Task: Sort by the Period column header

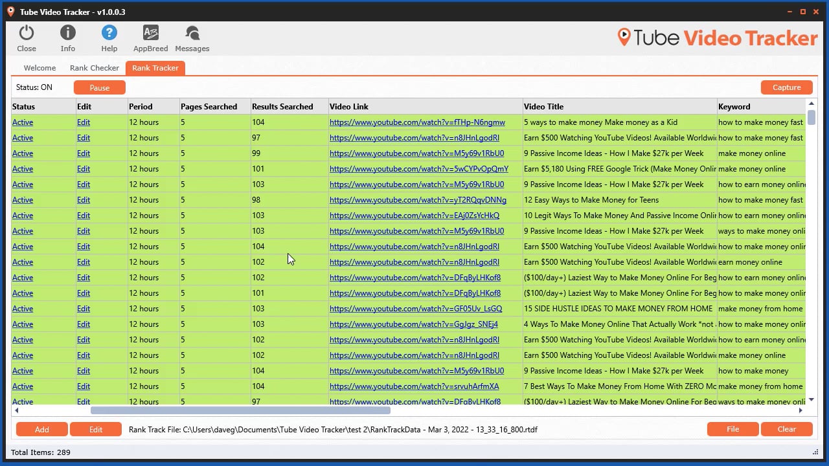Action: click(153, 107)
